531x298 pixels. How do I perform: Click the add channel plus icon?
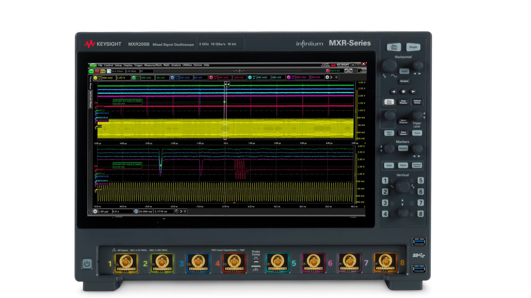pyautogui.click(x=327, y=77)
